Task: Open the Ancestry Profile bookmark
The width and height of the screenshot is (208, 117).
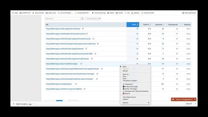Action: click(148, 13)
